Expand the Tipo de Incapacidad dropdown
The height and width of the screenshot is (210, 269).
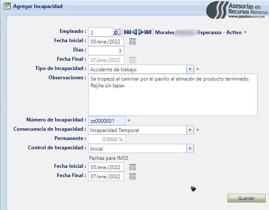click(190, 69)
